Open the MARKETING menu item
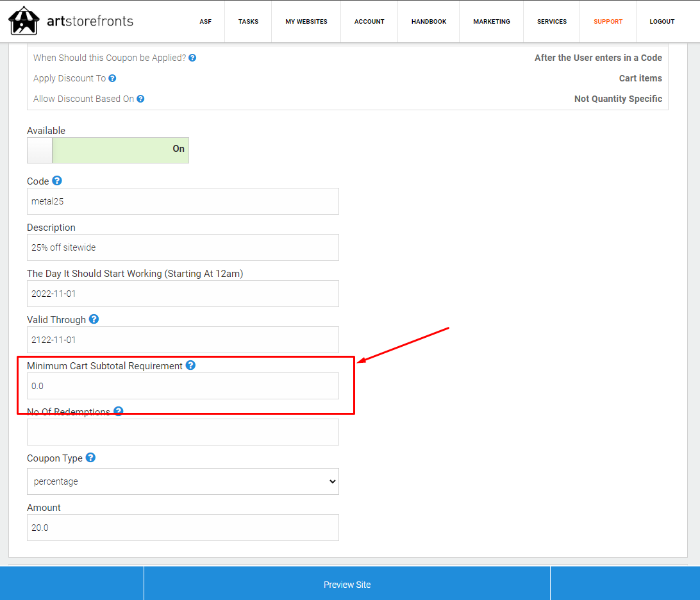 point(492,21)
